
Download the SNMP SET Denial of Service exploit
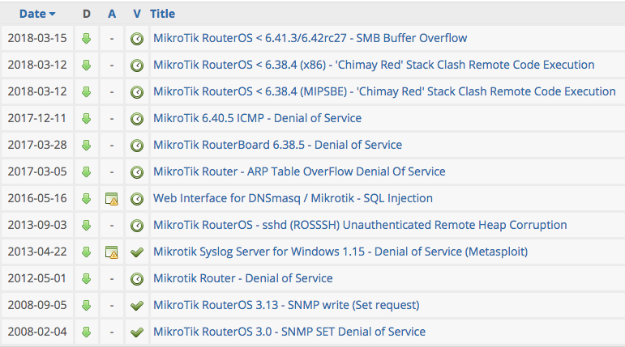tap(87, 332)
